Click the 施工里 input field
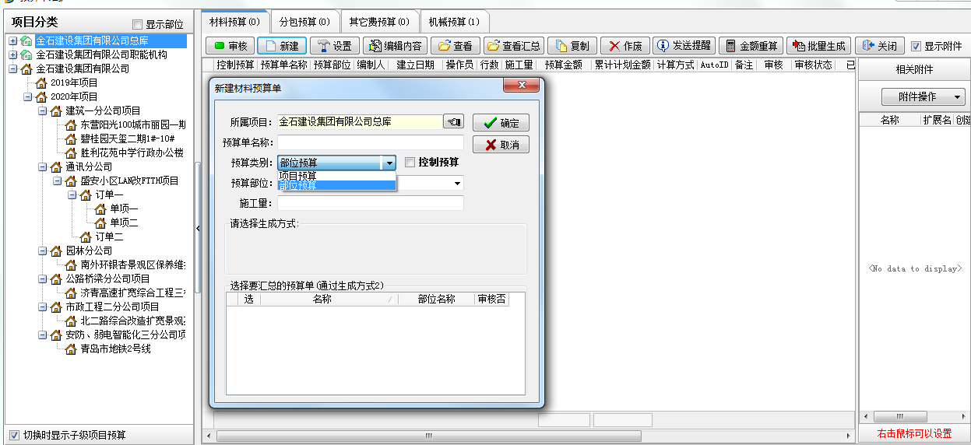971x445 pixels. [371, 203]
